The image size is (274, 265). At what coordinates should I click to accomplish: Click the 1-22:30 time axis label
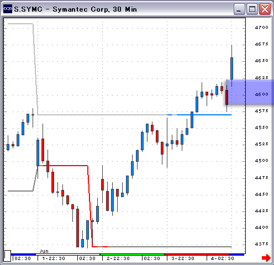tap(54, 258)
